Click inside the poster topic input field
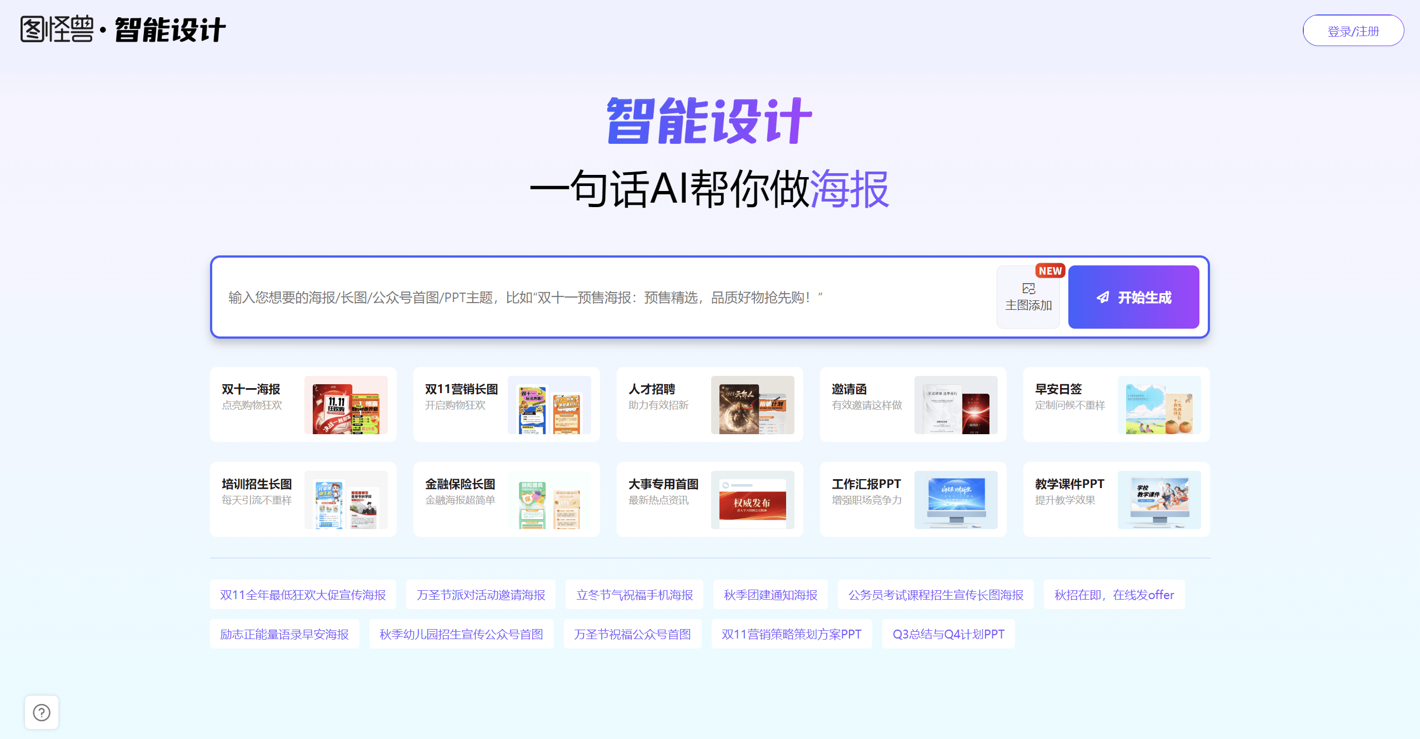The width and height of the screenshot is (1420, 739). tap(556, 297)
